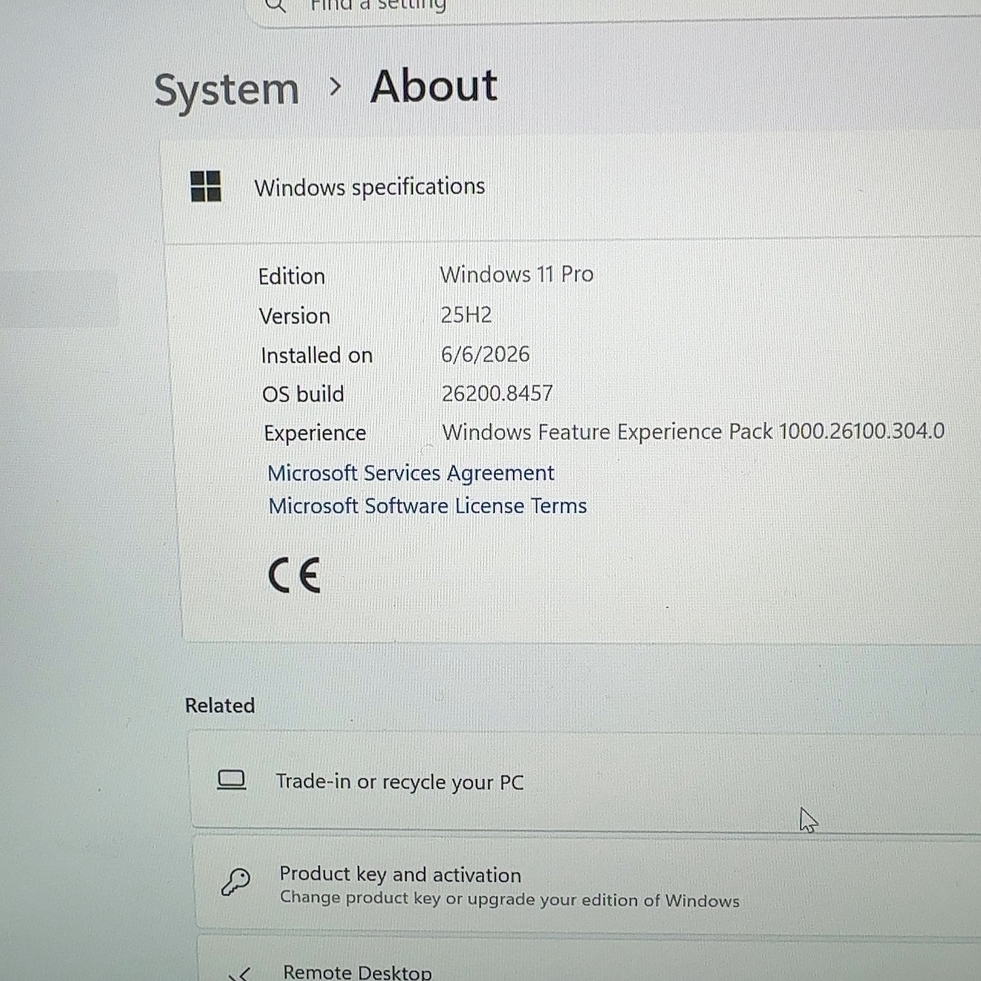Go back to System in breadcrumb
The height and width of the screenshot is (981, 981).
pyautogui.click(x=226, y=90)
